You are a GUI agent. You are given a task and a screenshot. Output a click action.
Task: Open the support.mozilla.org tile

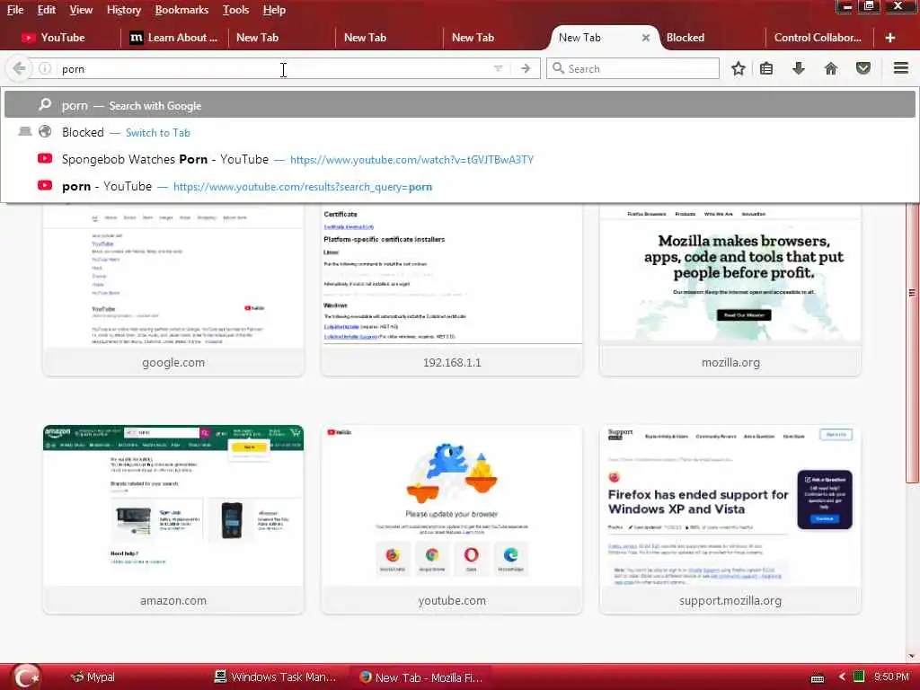click(730, 519)
